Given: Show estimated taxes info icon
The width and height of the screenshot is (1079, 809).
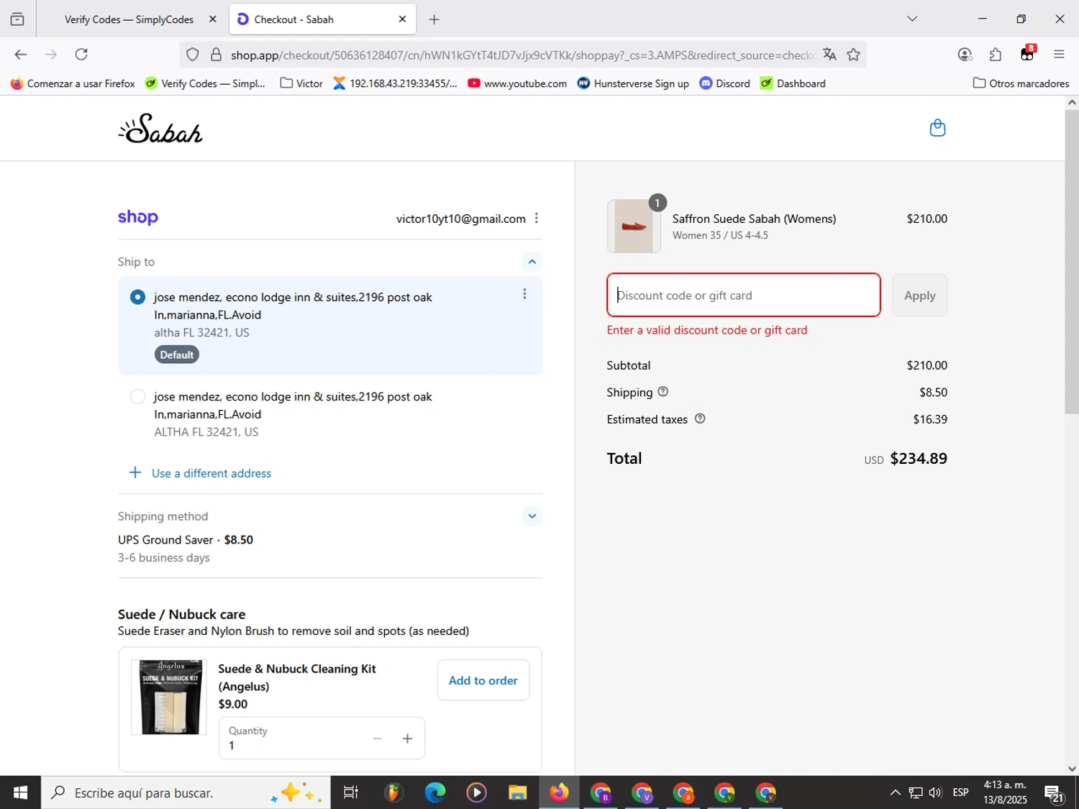Looking at the screenshot, I should pyautogui.click(x=700, y=419).
